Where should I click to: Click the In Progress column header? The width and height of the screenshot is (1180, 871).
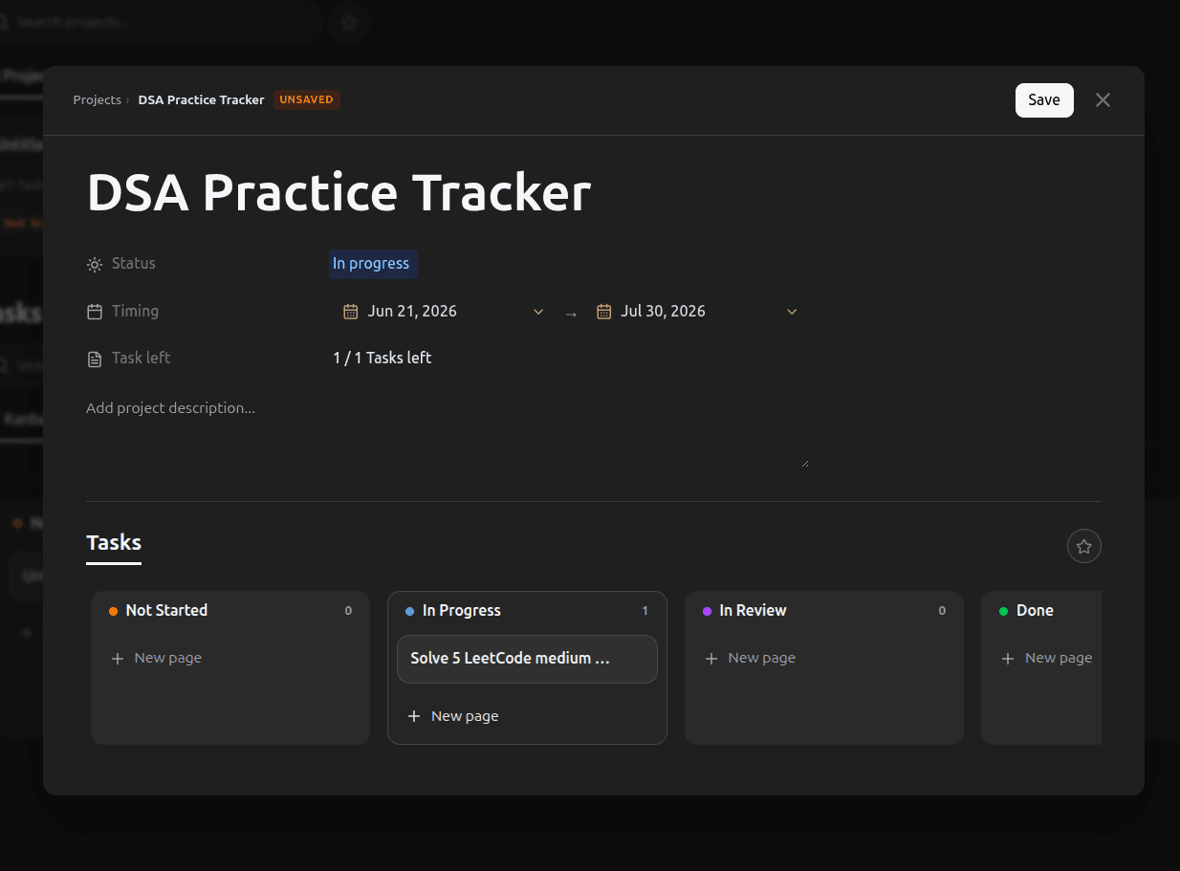pos(461,611)
